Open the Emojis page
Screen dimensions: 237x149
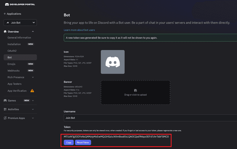click(11, 64)
